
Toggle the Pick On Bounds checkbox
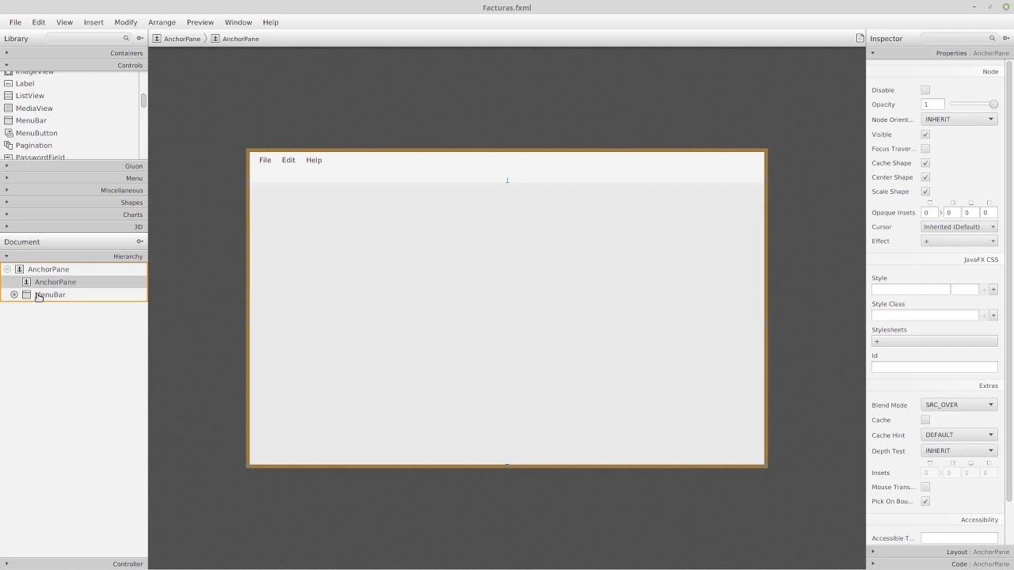pyautogui.click(x=925, y=501)
